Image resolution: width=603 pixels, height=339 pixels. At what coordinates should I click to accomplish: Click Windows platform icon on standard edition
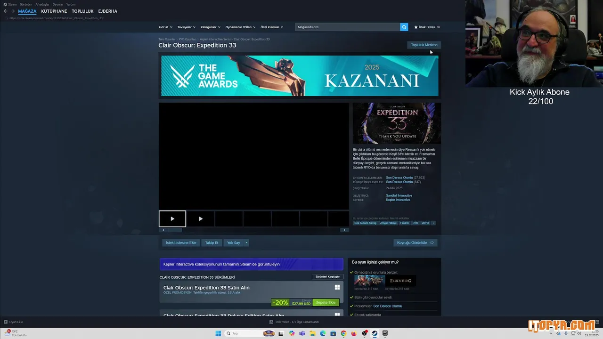(337, 287)
